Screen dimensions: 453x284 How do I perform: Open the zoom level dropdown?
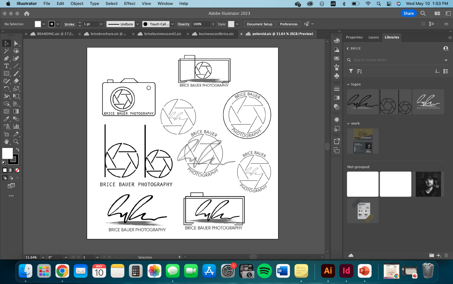tap(43, 257)
